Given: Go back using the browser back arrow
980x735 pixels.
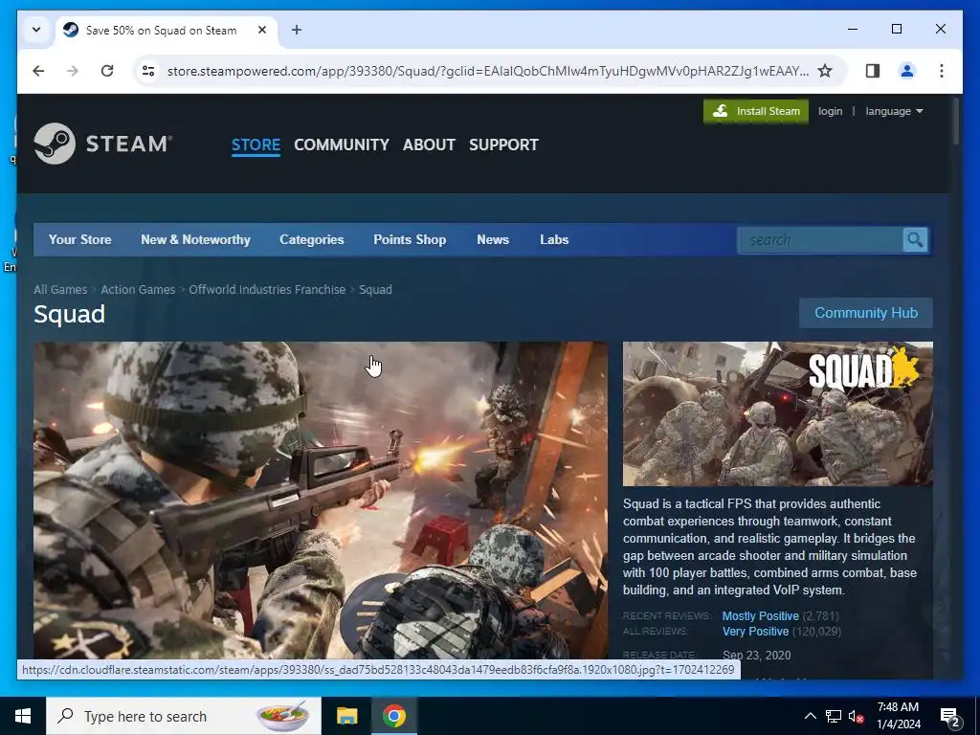Looking at the screenshot, I should click(x=38, y=71).
